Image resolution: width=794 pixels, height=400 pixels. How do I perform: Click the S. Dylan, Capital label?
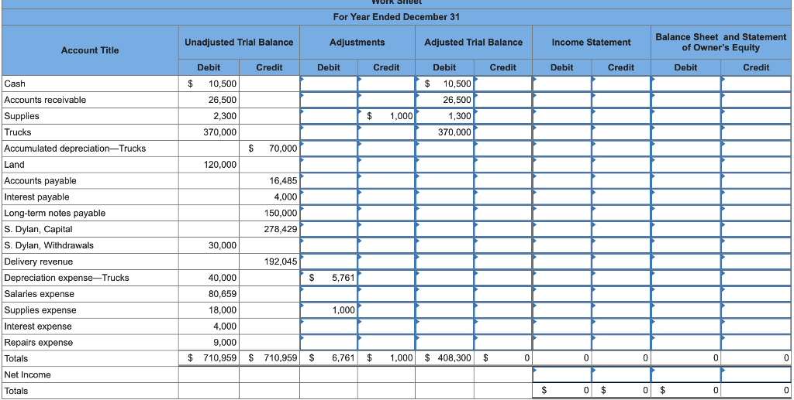pos(38,229)
